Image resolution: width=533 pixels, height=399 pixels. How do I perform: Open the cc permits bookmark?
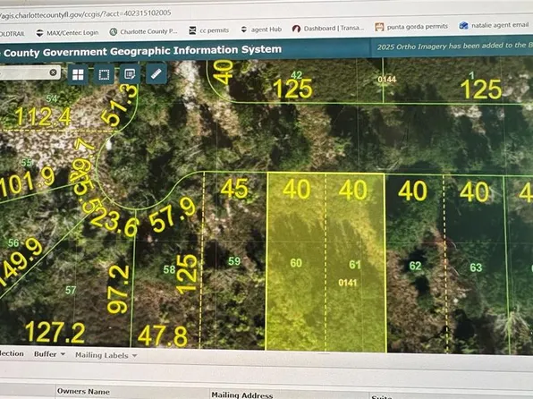point(208,30)
